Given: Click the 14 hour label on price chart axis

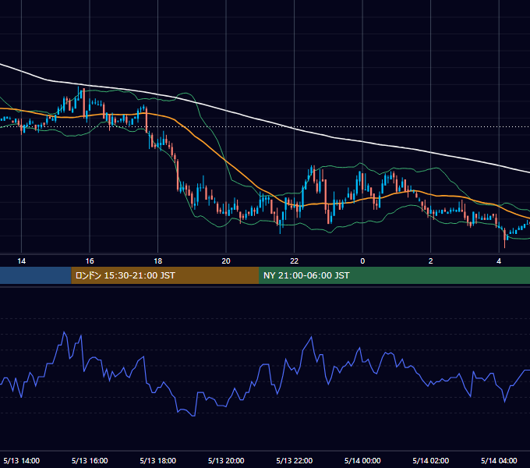Looking at the screenshot, I should click(x=21, y=261).
